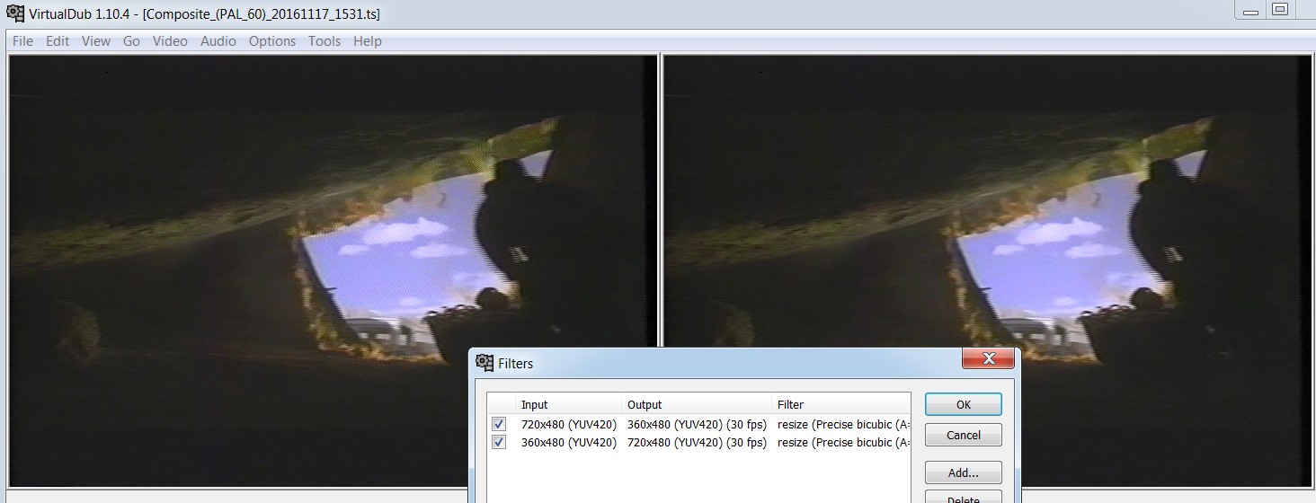Click the Output column header
This screenshot has height=503, width=1316.
tap(697, 404)
